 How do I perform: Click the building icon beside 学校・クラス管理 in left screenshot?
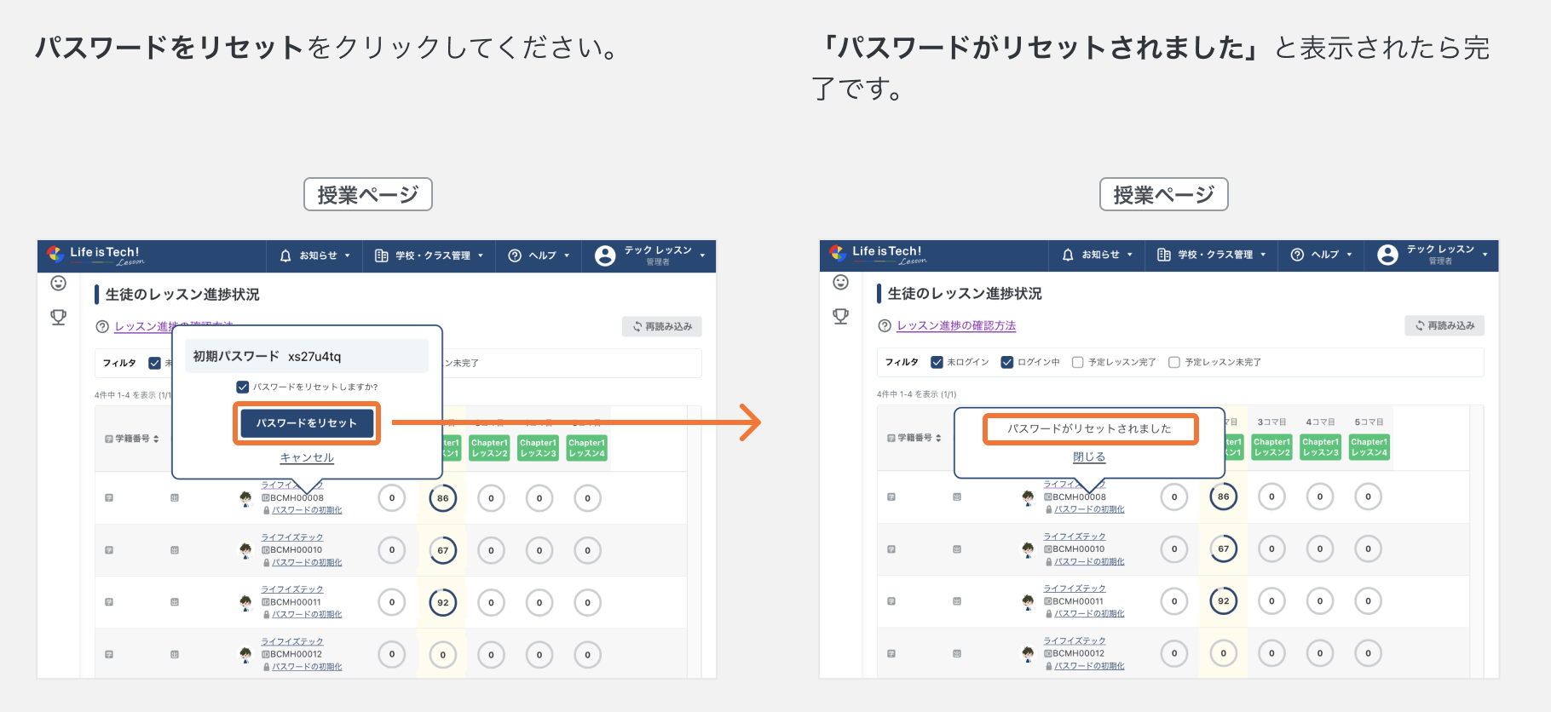(x=381, y=256)
